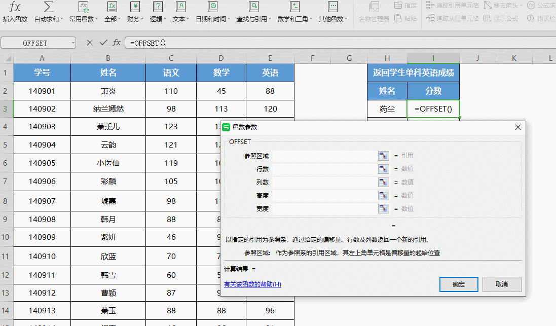Click the Select All corner of the sheet

(x=7, y=58)
